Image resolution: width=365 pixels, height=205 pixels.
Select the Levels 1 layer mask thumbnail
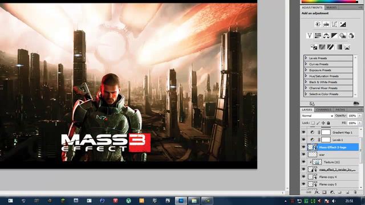[x=326, y=140]
